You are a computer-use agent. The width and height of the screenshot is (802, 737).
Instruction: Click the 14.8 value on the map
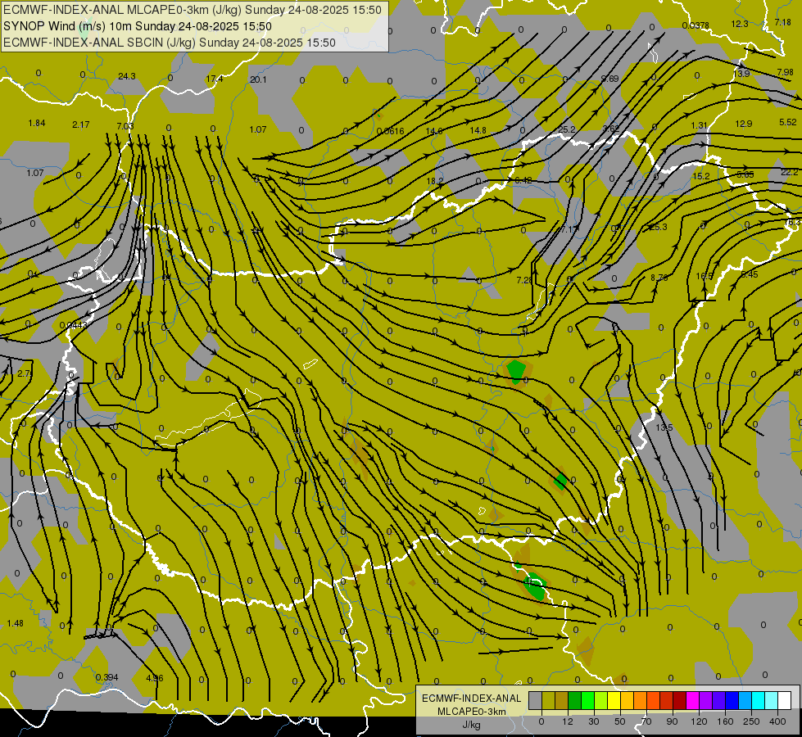click(478, 130)
